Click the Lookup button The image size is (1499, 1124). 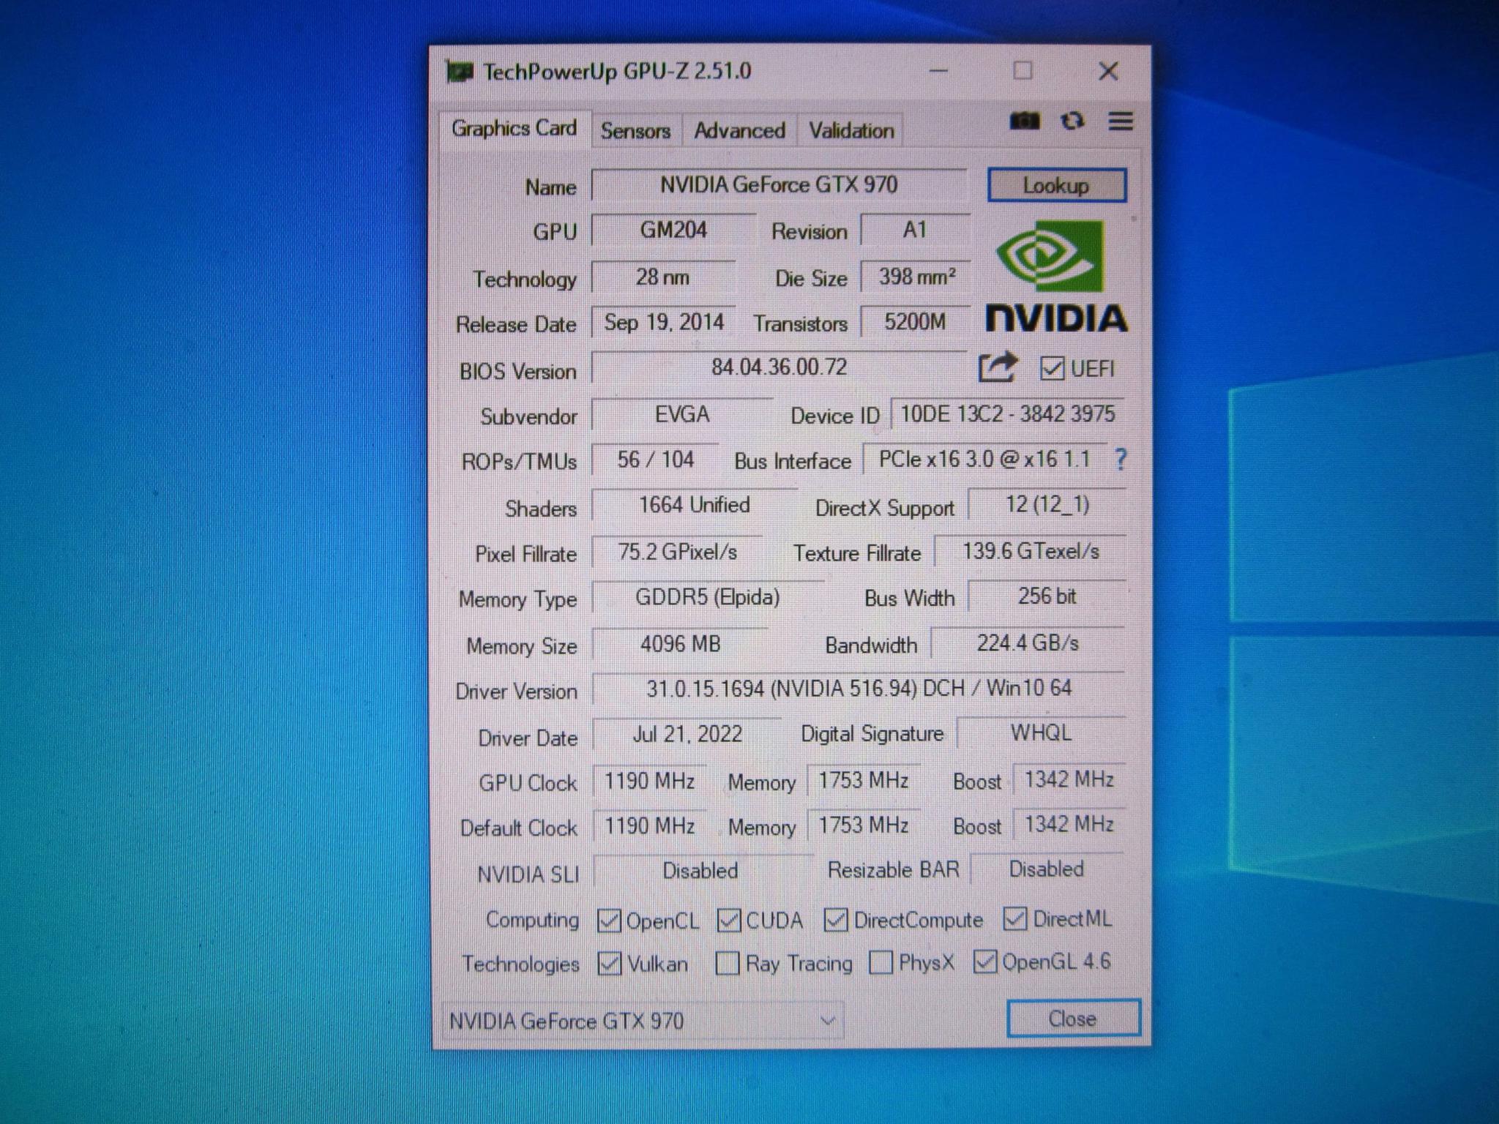tap(1056, 185)
